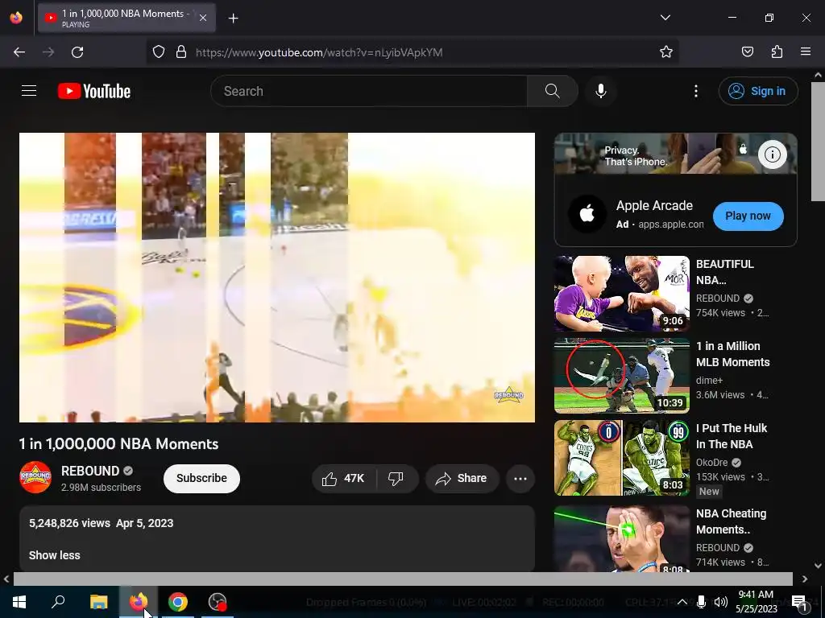Open a new browser tab
The height and width of the screenshot is (618, 825).
coord(233,19)
